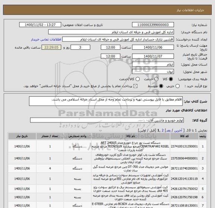Click the goods group field
The image size is (215, 208).
pos(107,120)
